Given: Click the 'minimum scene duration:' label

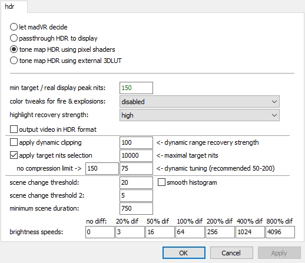Looking at the screenshot, I should (44, 208).
